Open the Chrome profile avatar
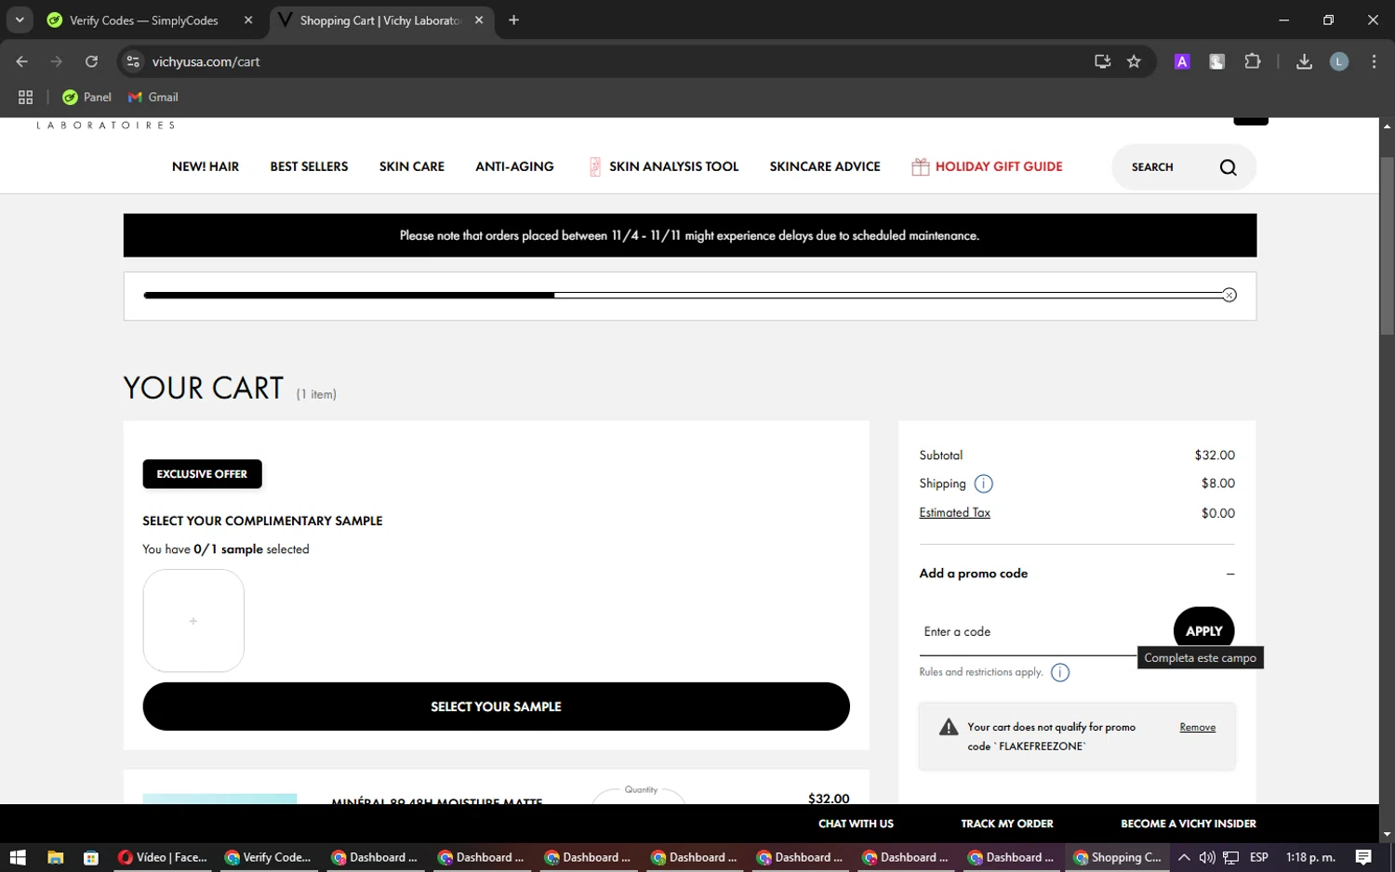This screenshot has height=872, width=1395. [1339, 61]
